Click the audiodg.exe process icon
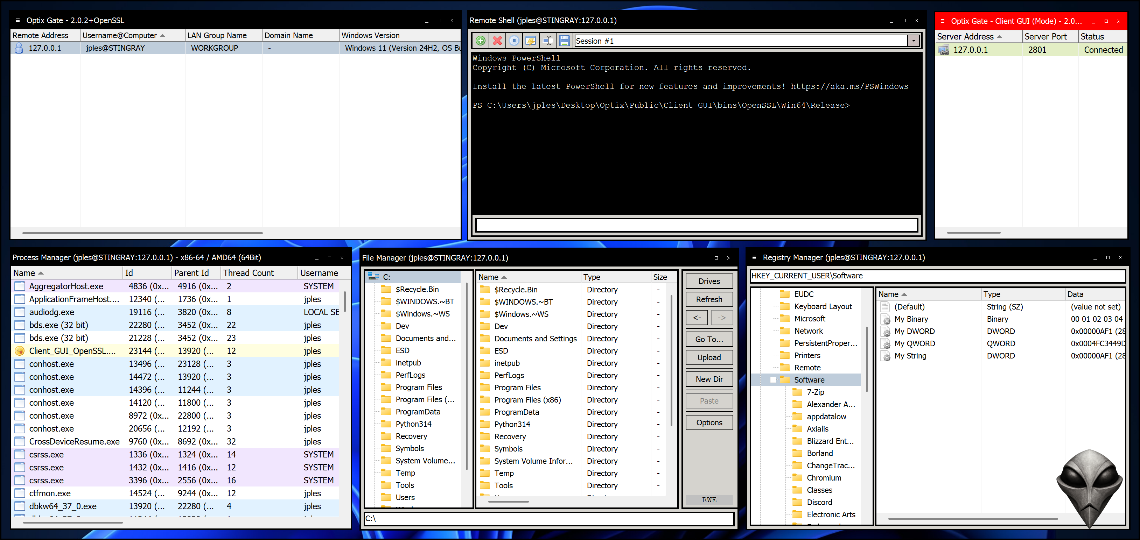 (20, 312)
